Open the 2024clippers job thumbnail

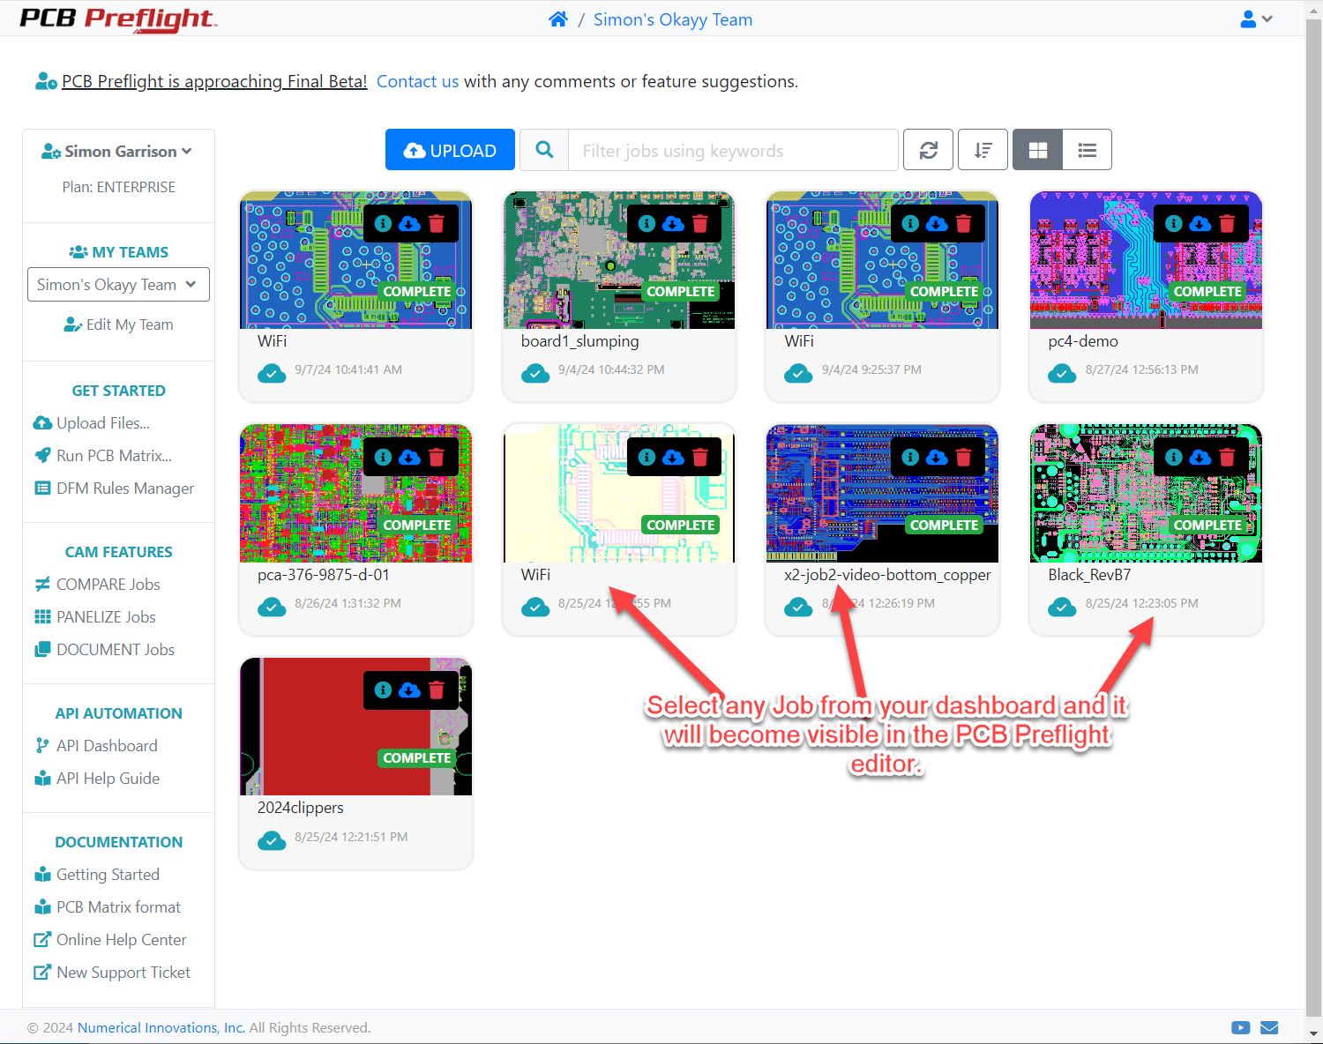(x=356, y=727)
